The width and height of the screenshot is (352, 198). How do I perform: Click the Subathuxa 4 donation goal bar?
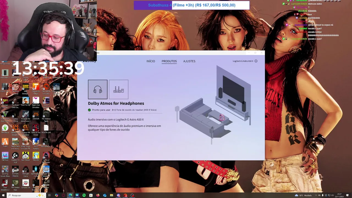192,5
